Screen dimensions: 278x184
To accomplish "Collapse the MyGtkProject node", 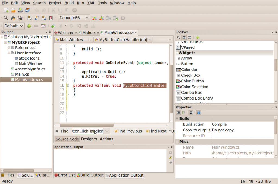I will pyautogui.click(x=5, y=42).
